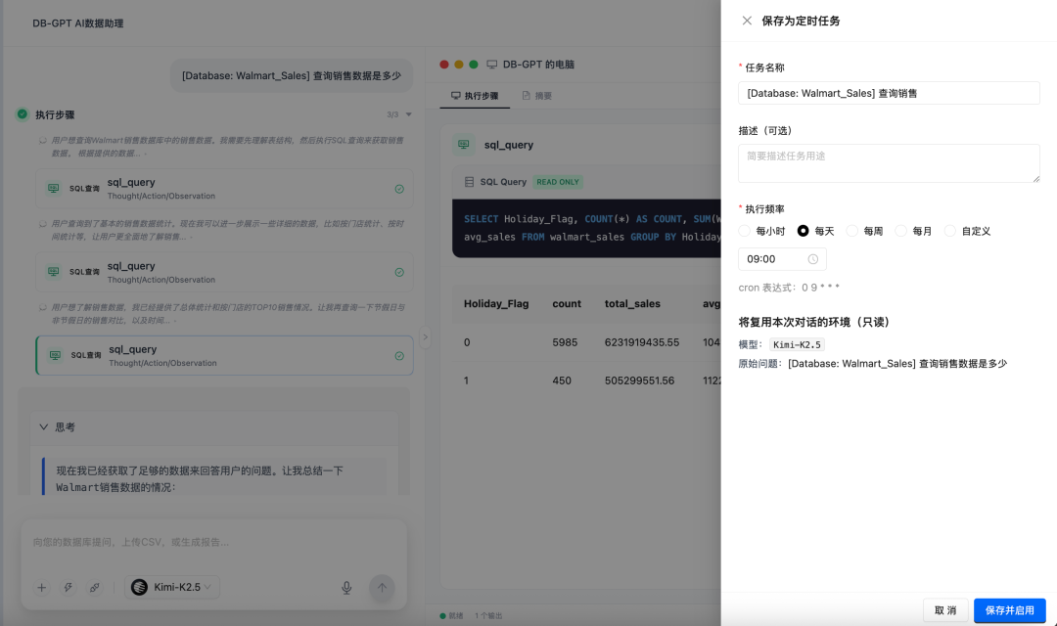
Task: Open the highlighted third sql_query step card
Action: click(224, 355)
